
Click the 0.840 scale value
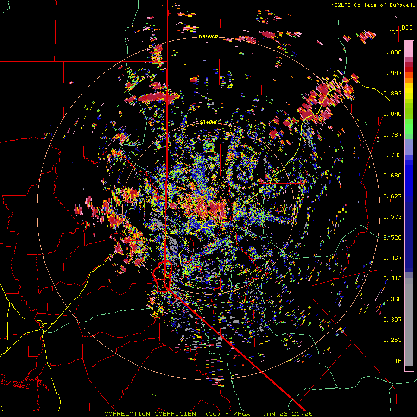coord(392,114)
